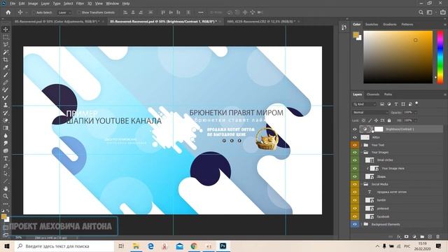448x252 pixels.
Task: Open the fx layer style menu
Action: 398,237
